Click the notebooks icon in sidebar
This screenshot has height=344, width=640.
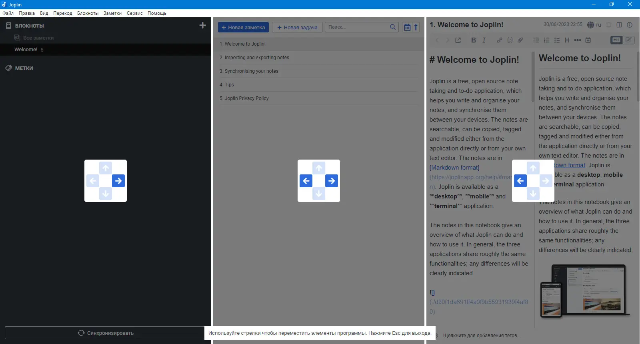(8, 26)
